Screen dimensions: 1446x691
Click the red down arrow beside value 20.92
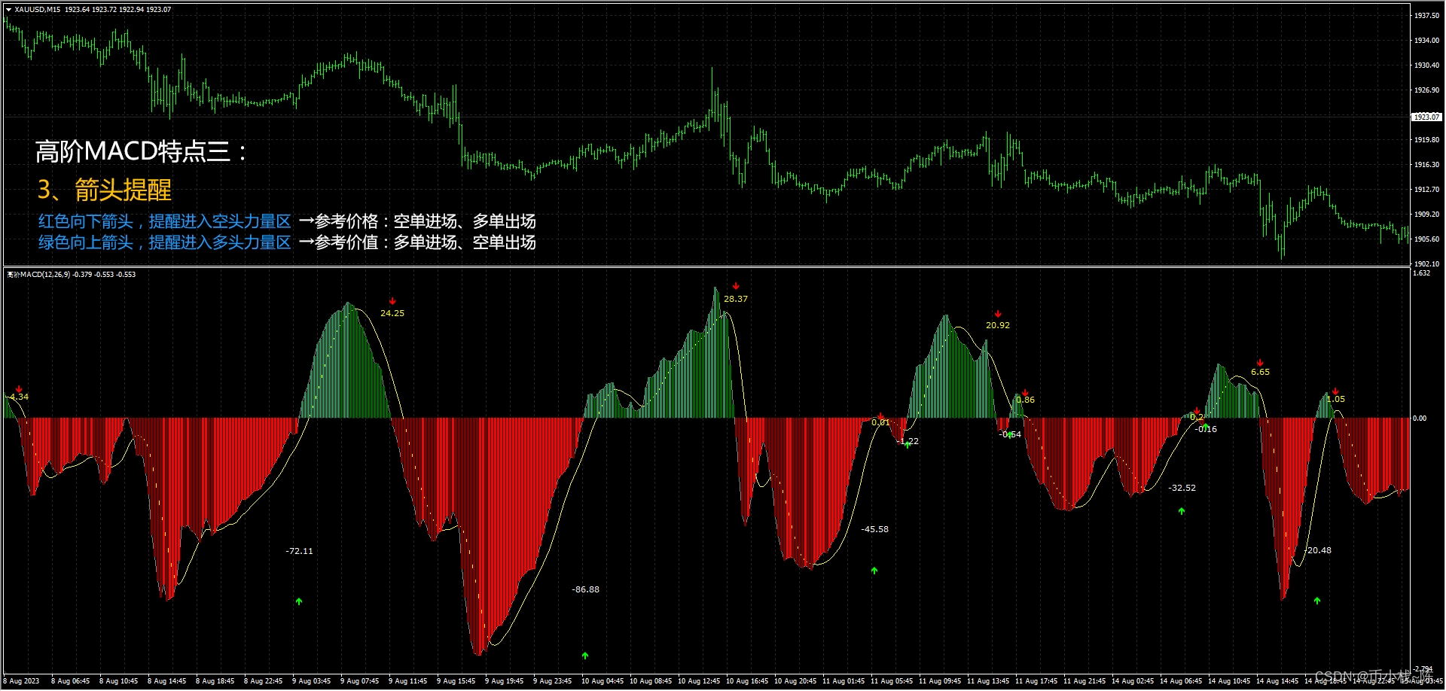point(998,314)
